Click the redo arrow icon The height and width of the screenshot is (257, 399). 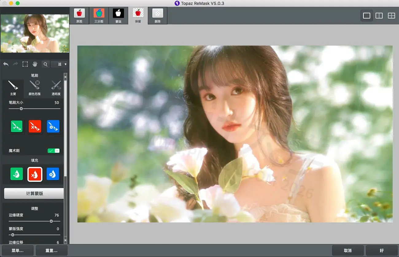(x=15, y=64)
